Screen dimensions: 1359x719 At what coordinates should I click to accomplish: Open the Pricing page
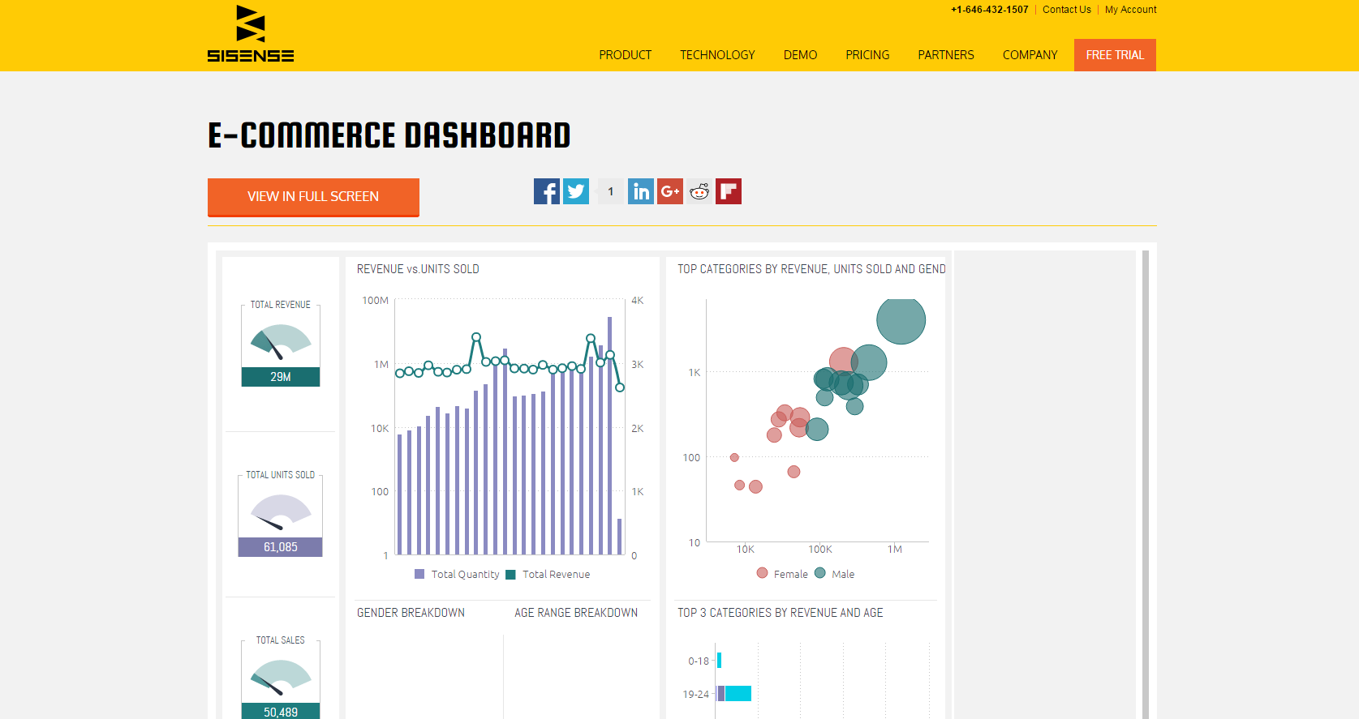point(867,55)
